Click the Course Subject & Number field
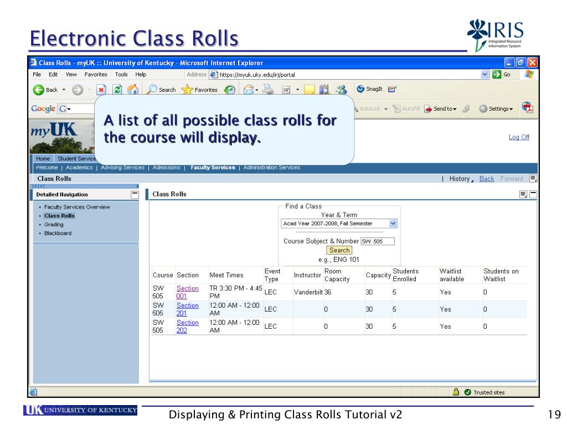Image resolution: width=567 pixels, height=425 pixels. pos(378,241)
